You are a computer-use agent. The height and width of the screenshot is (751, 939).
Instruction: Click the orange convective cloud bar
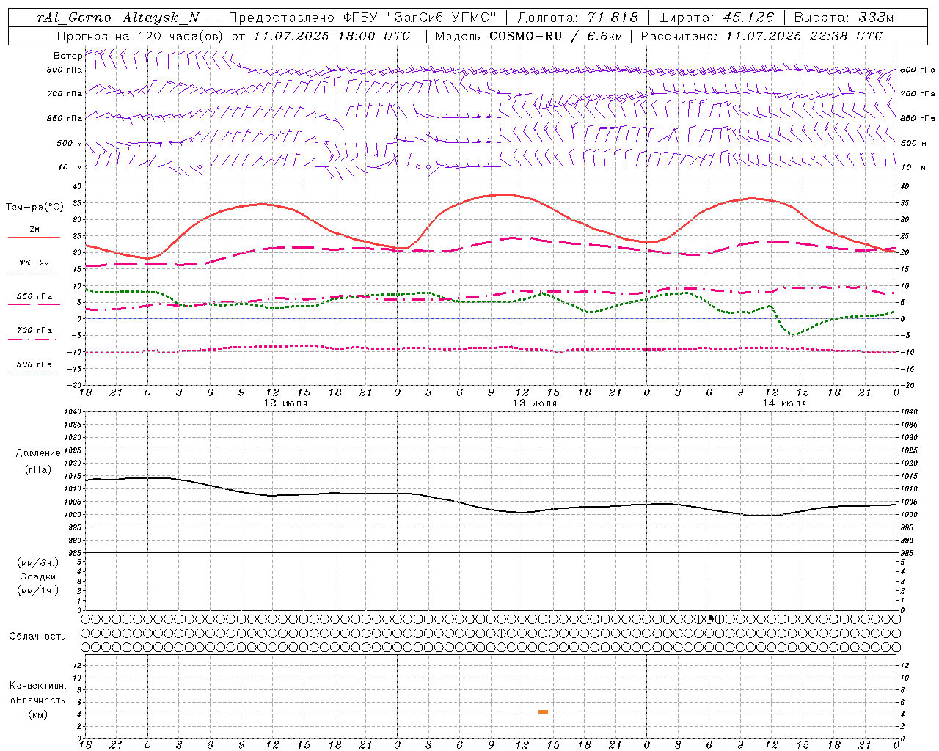(x=543, y=711)
